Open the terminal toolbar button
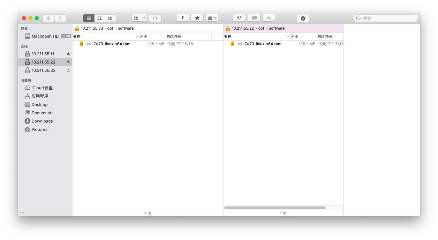The height and width of the screenshot is (240, 438). (254, 18)
